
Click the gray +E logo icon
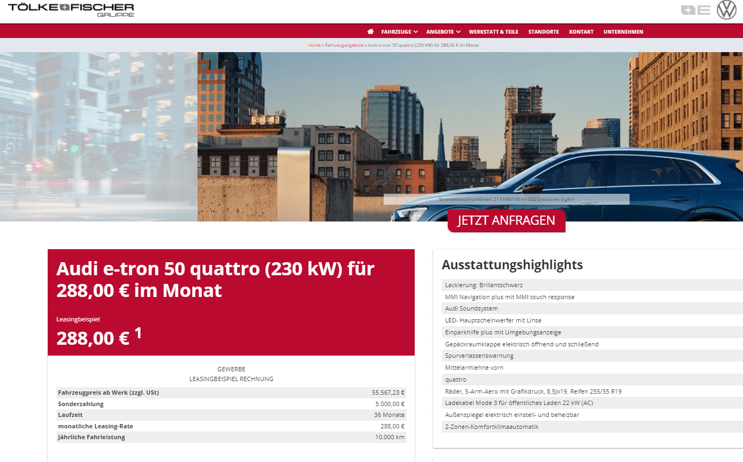696,10
